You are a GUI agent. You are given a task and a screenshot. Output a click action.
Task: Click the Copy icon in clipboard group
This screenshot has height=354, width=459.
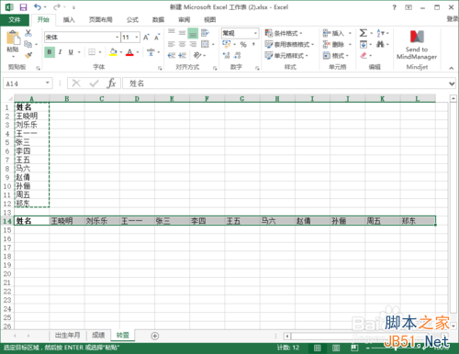click(x=28, y=44)
